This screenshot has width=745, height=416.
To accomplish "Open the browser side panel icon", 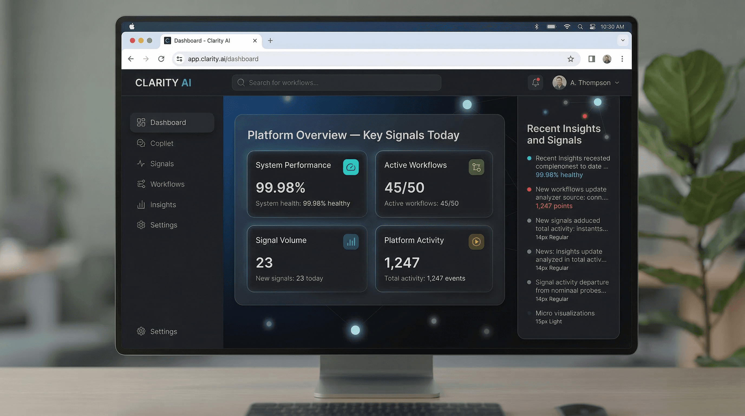I will click(x=592, y=59).
